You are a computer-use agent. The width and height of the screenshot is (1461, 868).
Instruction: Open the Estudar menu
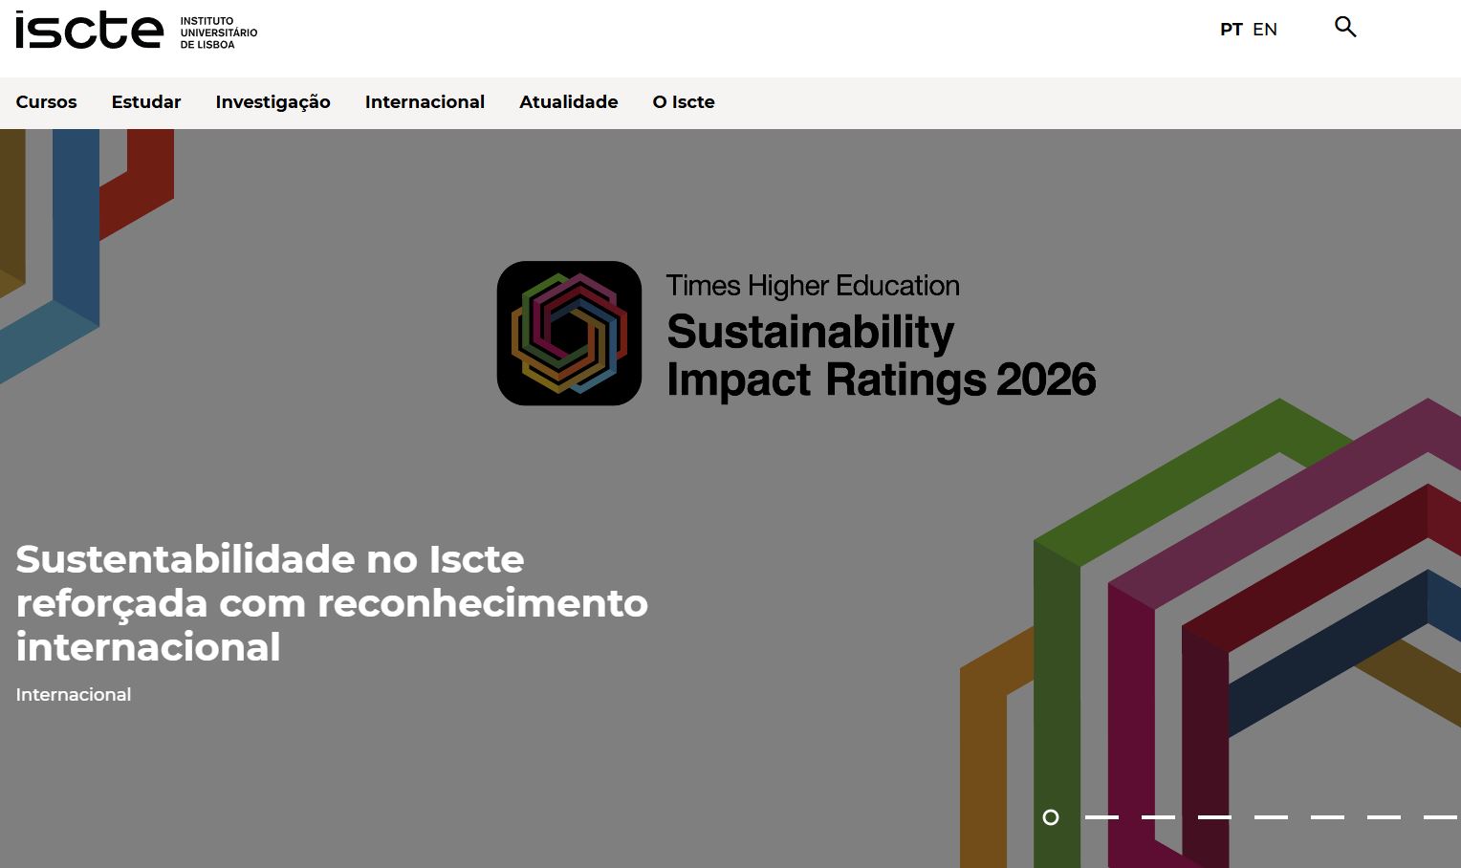click(x=146, y=102)
